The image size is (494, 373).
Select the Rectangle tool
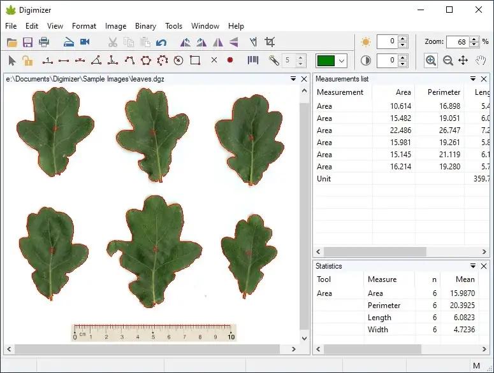195,60
